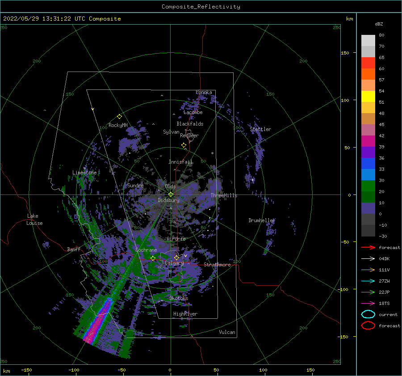Viewport: 402px width, 376px height.
Task: Click the RockyMH label
Action: 118,125
